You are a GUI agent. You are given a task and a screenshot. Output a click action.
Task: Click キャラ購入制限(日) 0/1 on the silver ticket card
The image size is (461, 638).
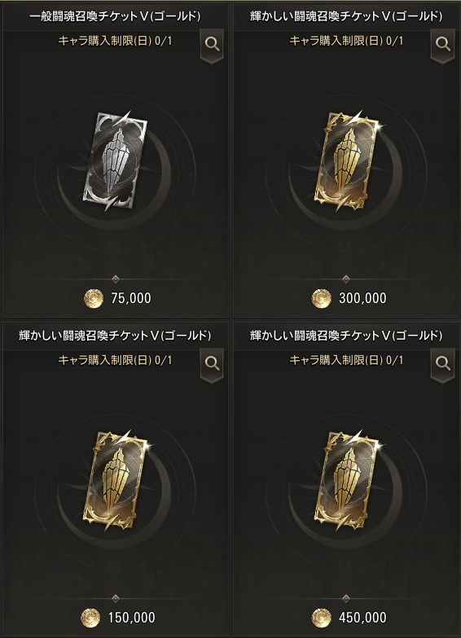[x=115, y=41]
